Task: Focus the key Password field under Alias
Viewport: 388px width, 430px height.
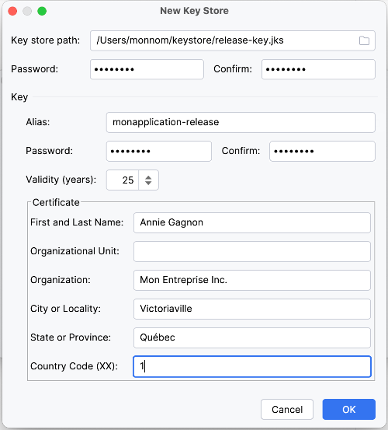Action: point(159,151)
